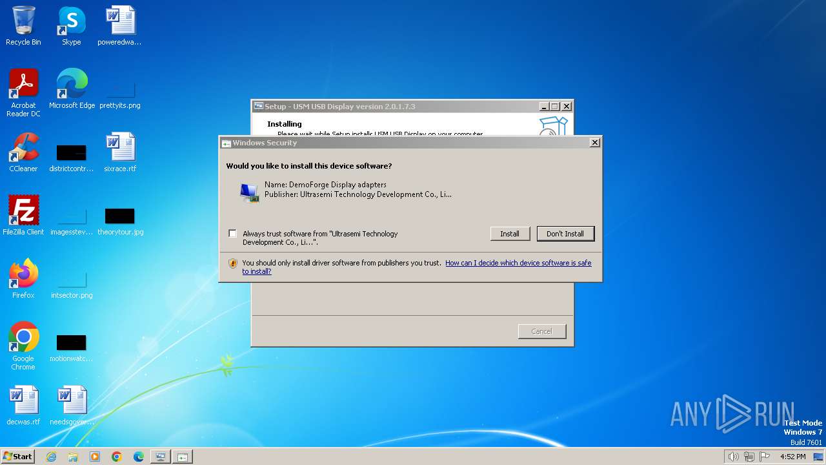Image resolution: width=826 pixels, height=465 pixels.
Task: Launch FileZilla Client from the desktop
Action: point(23,216)
